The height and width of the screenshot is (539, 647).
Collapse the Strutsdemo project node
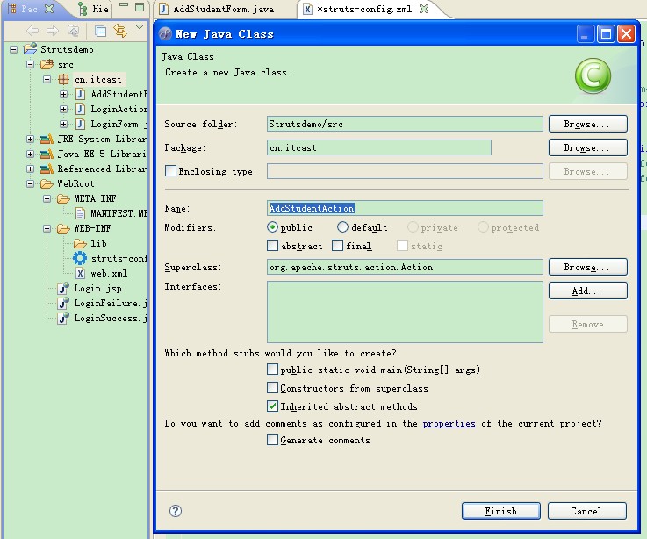point(14,49)
